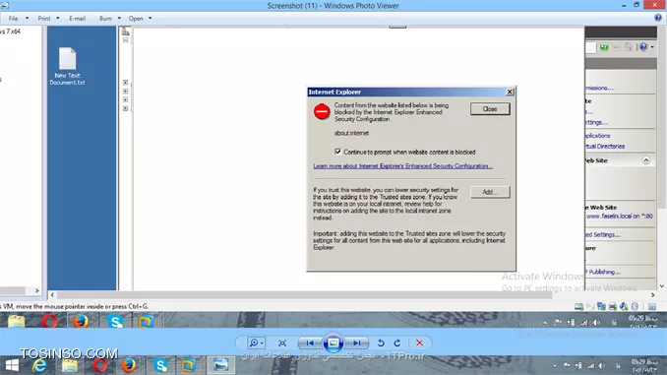Viewport: 667px width, 375px height.
Task: Click the scroll-down arrow of the right vertical scrollbar
Action: (661, 286)
